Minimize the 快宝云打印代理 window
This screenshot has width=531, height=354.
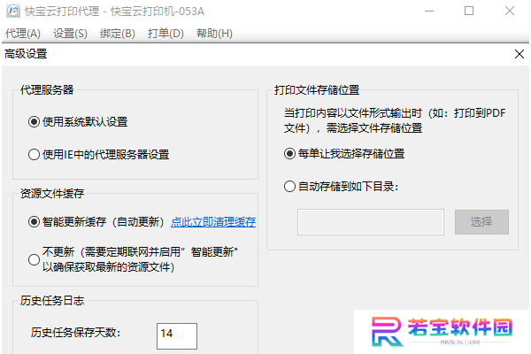tap(429, 11)
